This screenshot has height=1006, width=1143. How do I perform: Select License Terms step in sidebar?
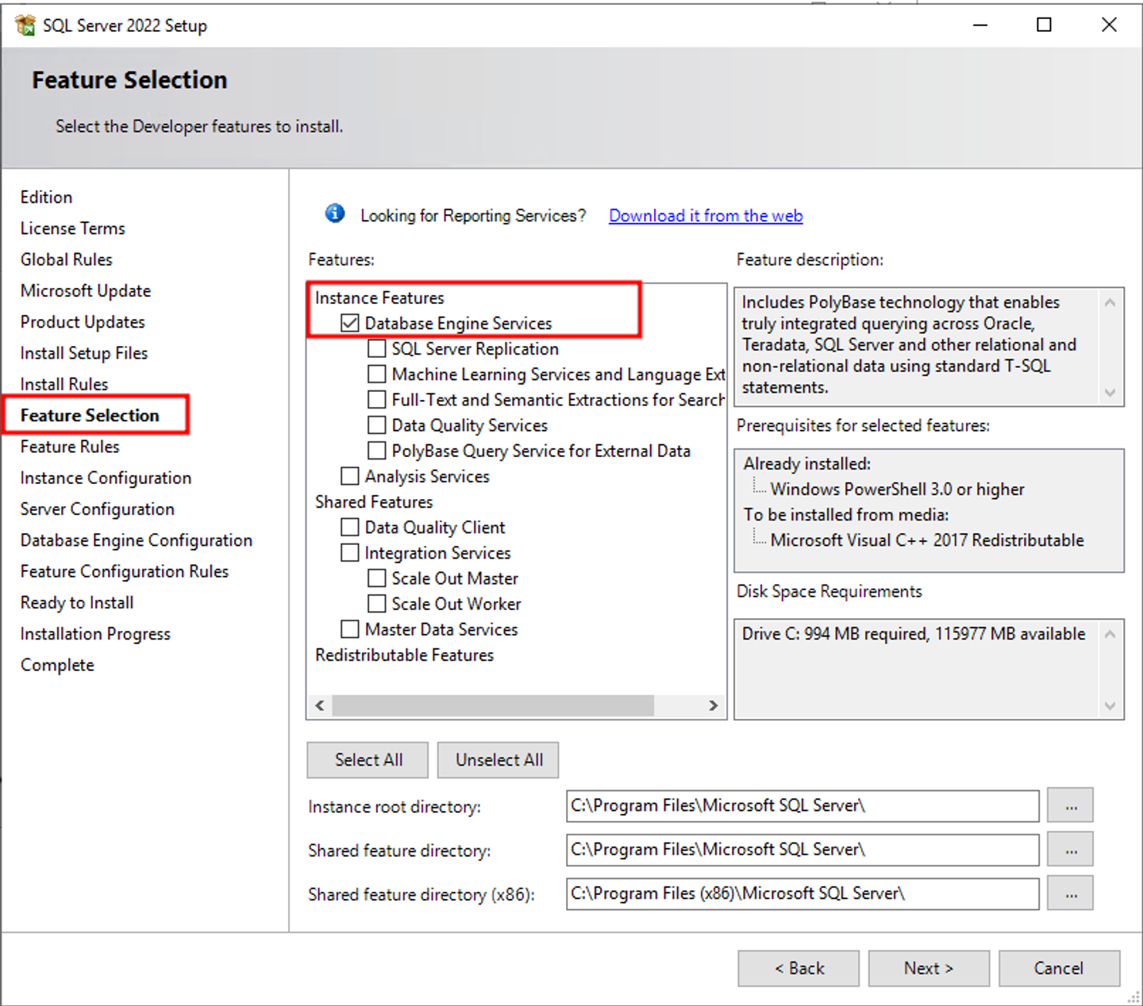[72, 228]
